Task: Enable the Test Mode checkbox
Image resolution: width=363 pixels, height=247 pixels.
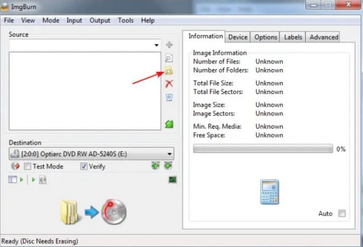Action: coord(27,166)
